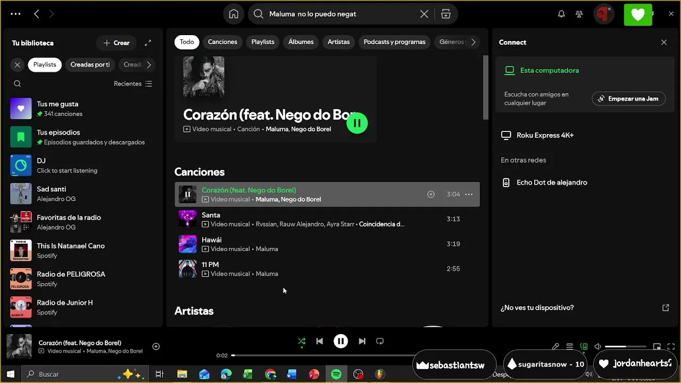Toggle the Creadas por ti filter
The height and width of the screenshot is (383, 681).
click(x=90, y=64)
